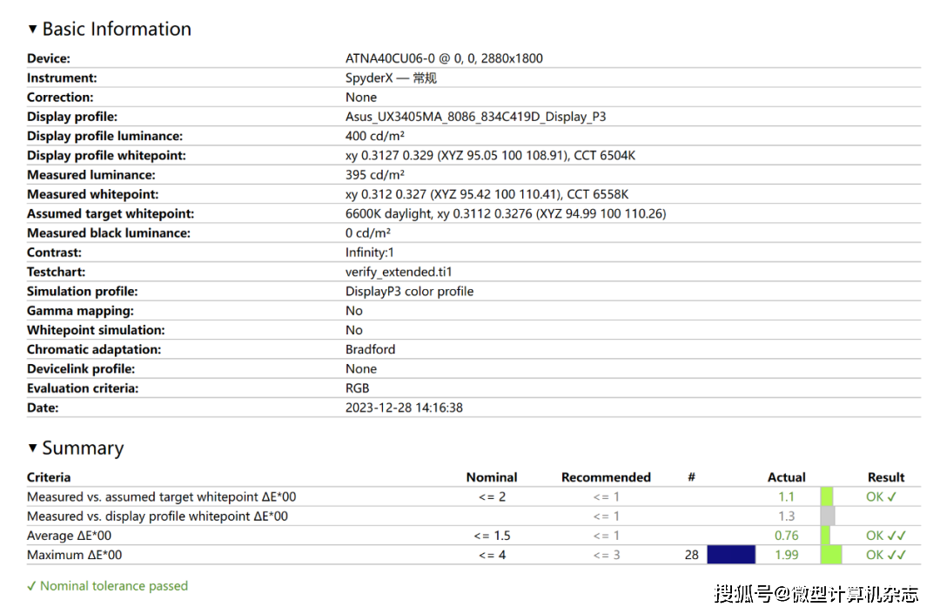Select the verify_extended.ti1 testchart value

399,272
